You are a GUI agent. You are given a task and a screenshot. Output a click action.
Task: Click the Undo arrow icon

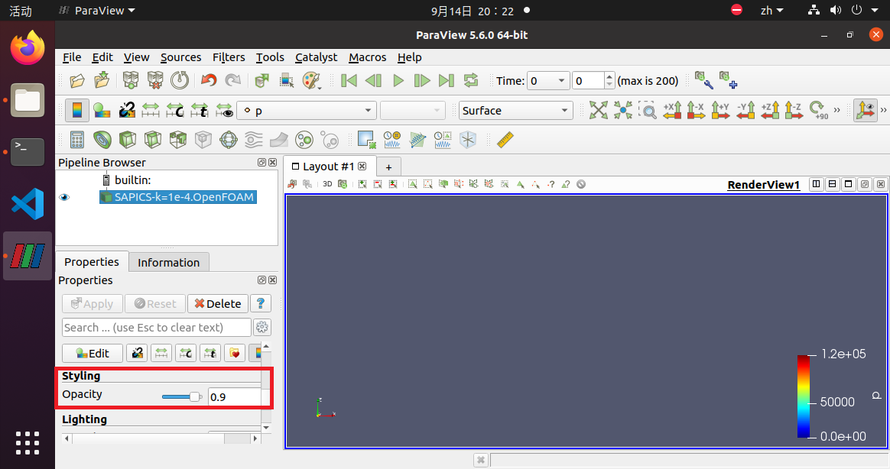208,80
